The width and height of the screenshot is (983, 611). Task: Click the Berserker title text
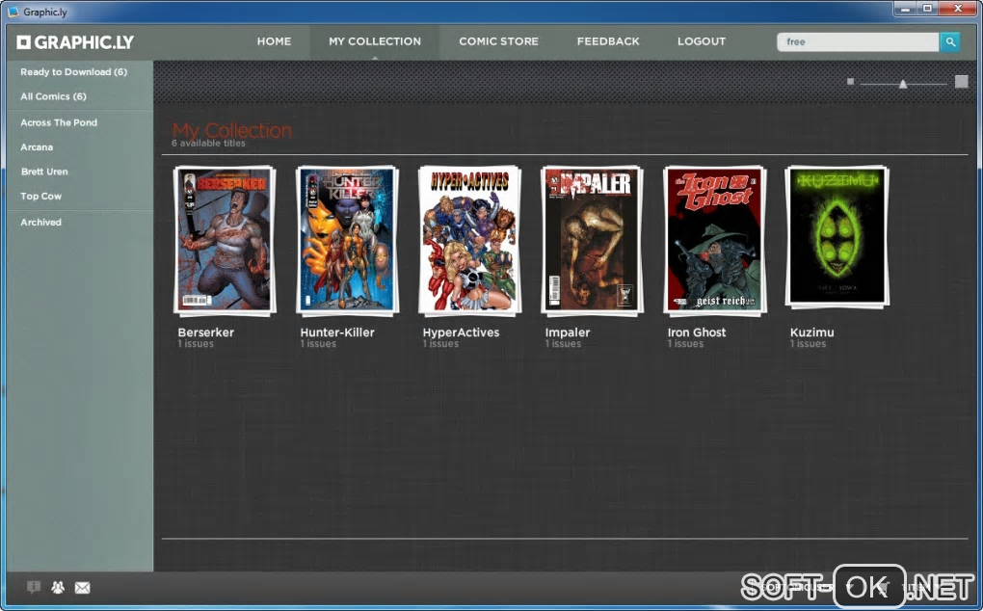(x=205, y=332)
